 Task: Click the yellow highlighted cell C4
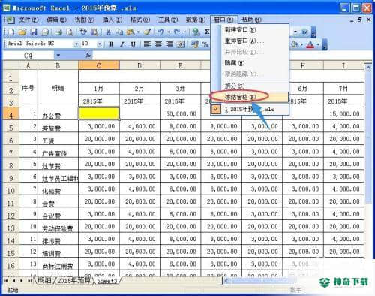pos(99,113)
